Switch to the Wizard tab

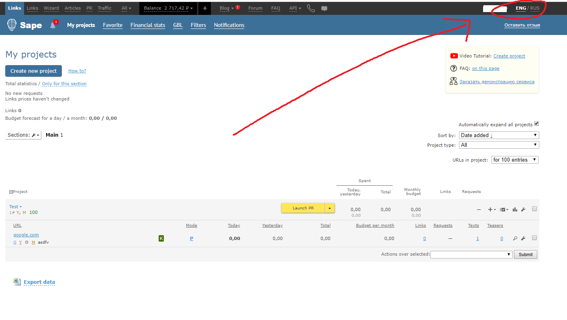click(51, 8)
